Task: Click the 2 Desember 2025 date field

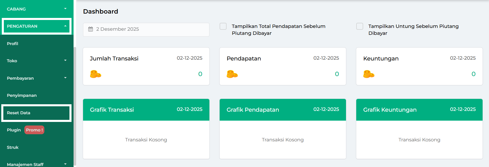Action: [146, 29]
